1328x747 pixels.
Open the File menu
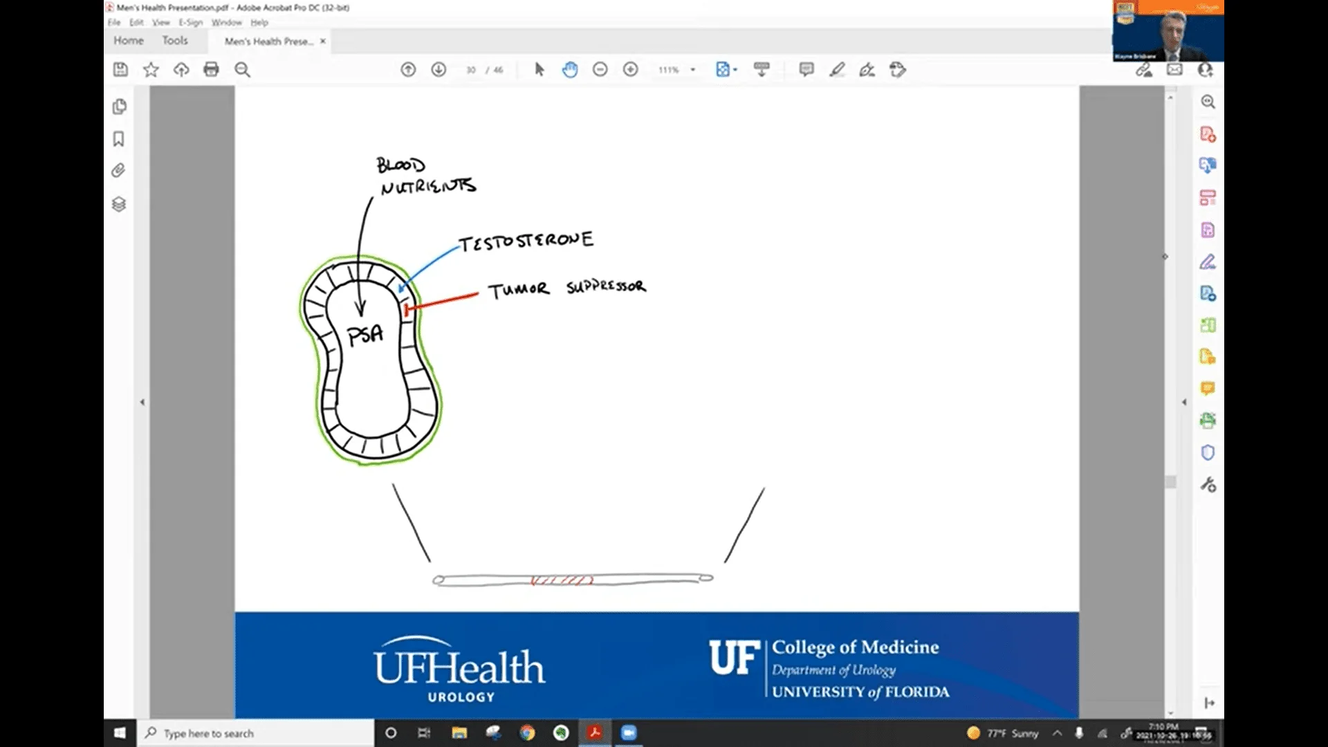point(114,22)
